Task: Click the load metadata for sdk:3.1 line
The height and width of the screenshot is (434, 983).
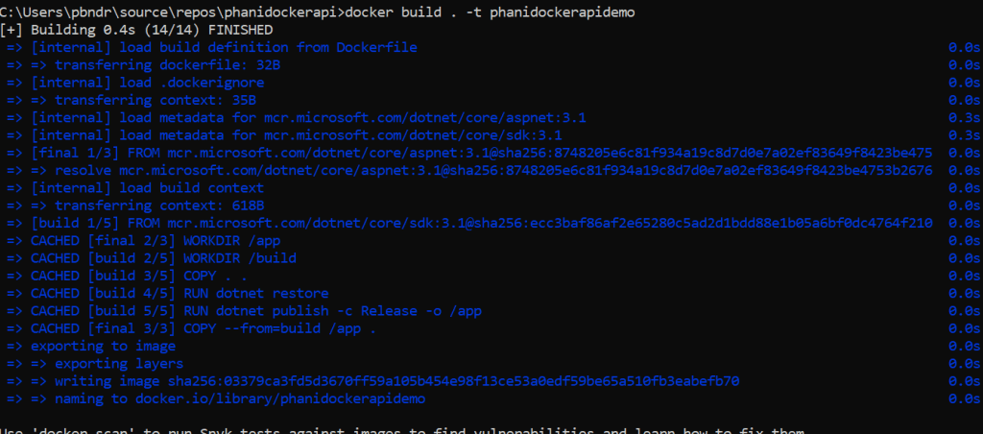Action: [296, 135]
